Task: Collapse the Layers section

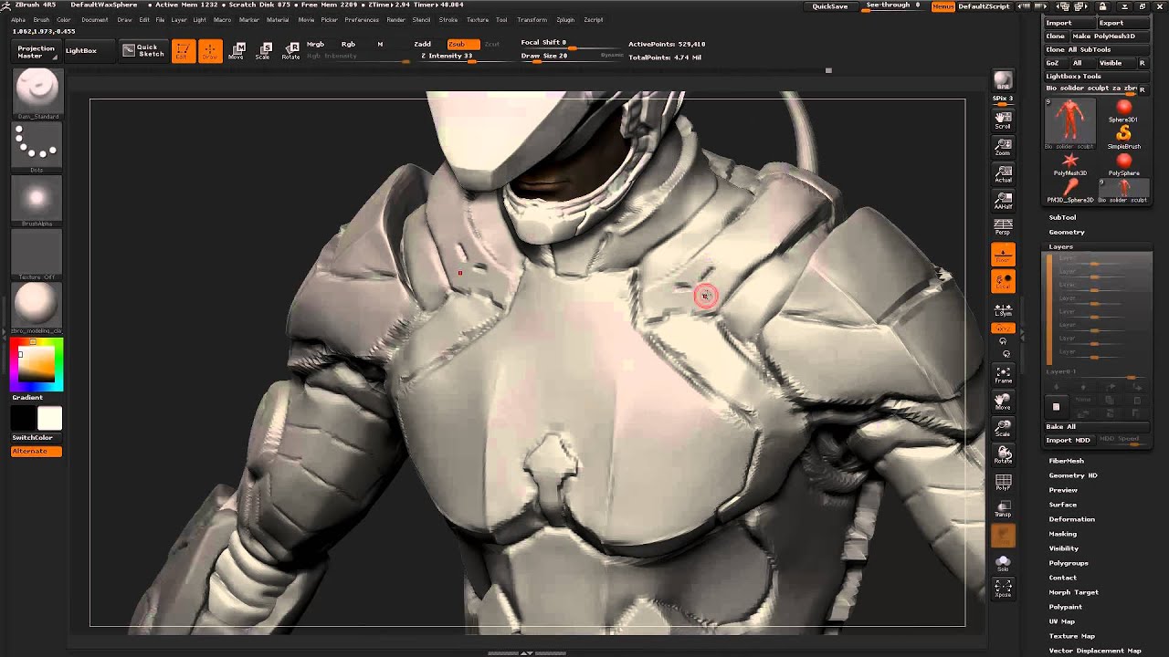Action: tap(1060, 246)
